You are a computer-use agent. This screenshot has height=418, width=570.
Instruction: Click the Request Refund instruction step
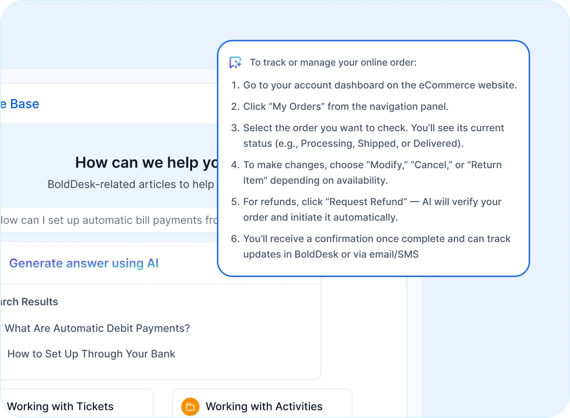[372, 209]
